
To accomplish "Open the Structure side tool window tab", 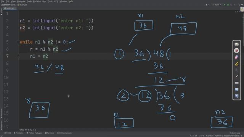I will 2,113.
